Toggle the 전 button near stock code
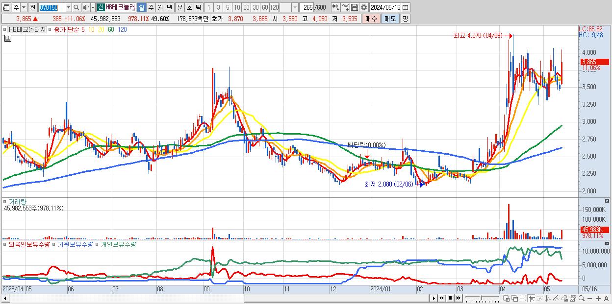The height and width of the screenshot is (304, 612). tap(32, 7)
